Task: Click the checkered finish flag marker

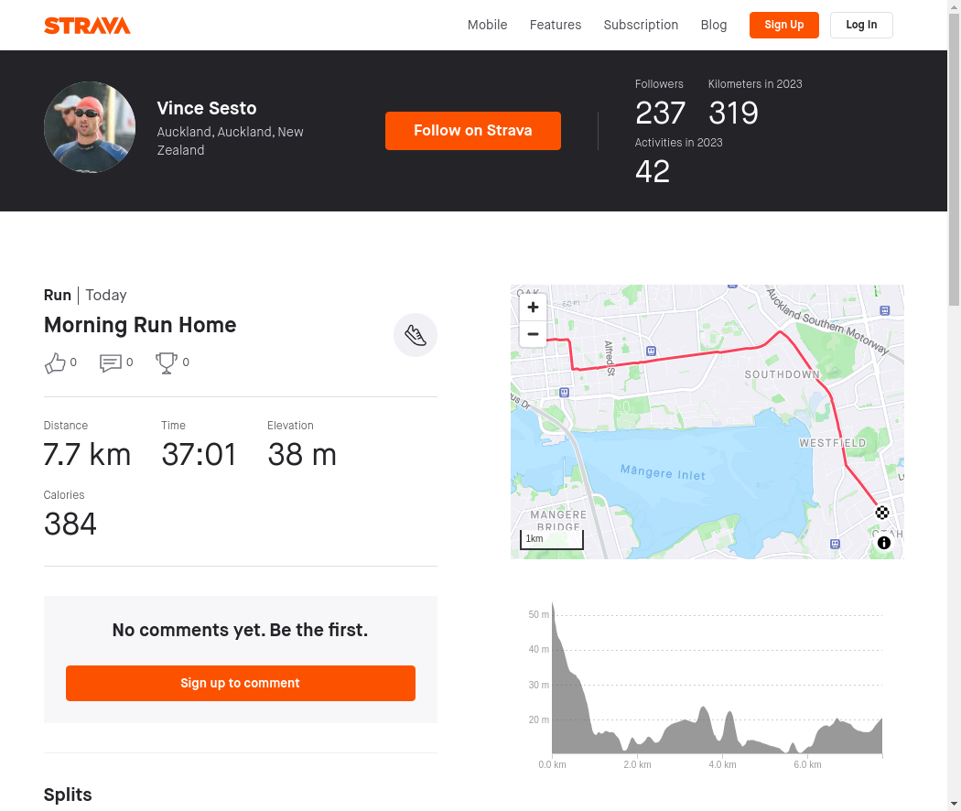Action: [882, 513]
